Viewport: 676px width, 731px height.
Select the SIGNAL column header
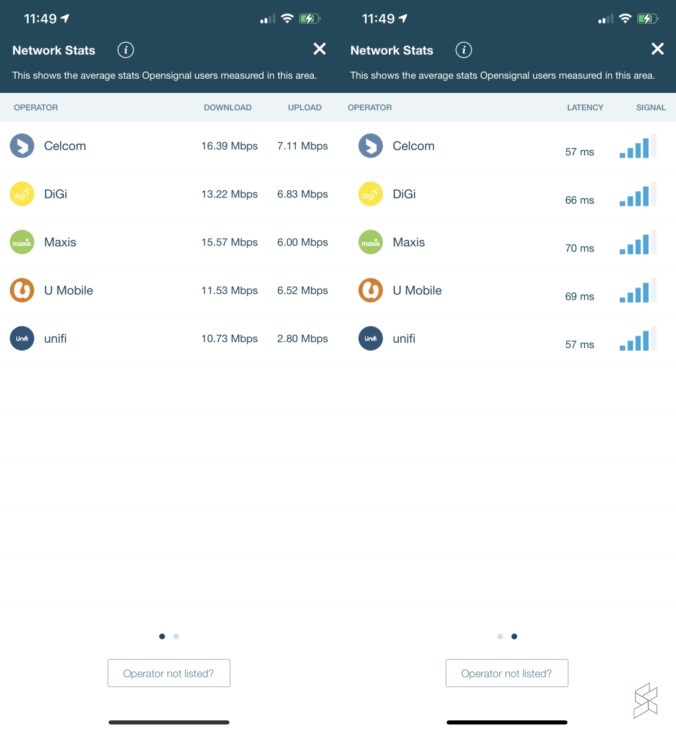point(651,107)
